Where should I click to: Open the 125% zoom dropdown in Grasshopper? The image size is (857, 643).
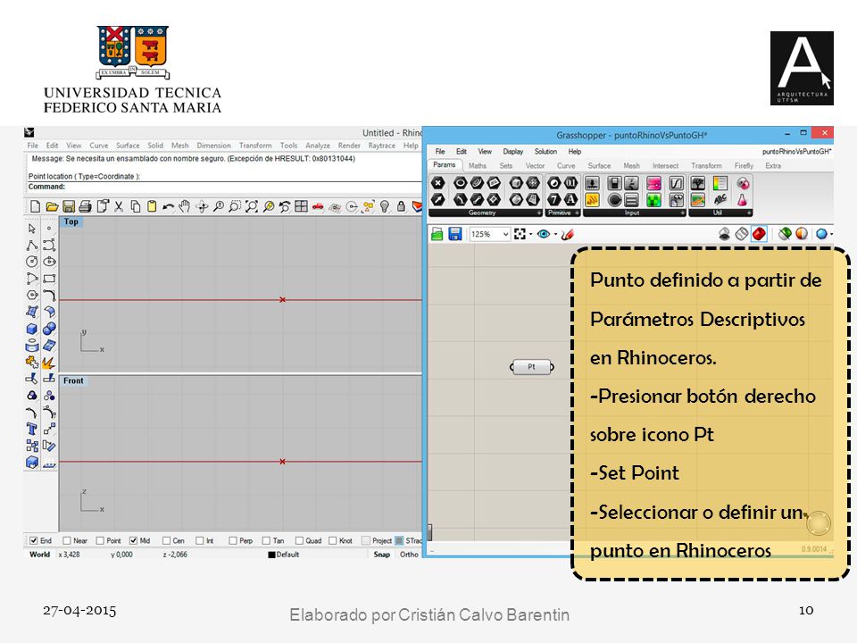click(505, 234)
